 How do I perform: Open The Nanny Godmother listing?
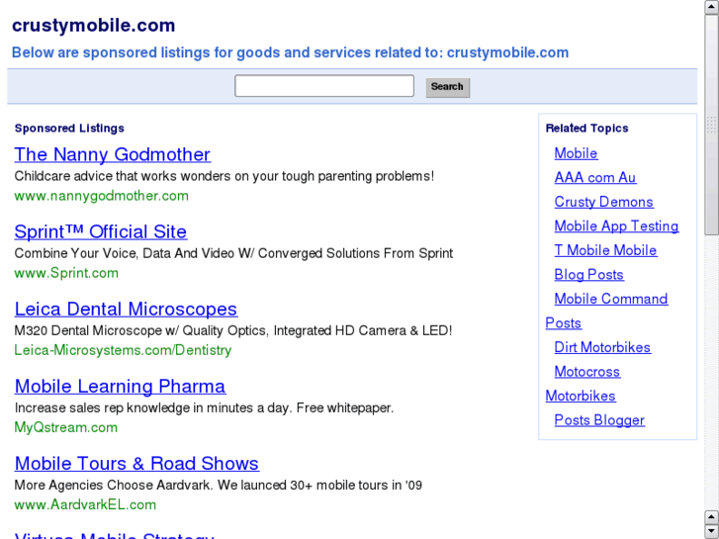(112, 155)
